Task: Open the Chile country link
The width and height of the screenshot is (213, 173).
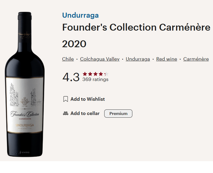Action: pyautogui.click(x=68, y=59)
